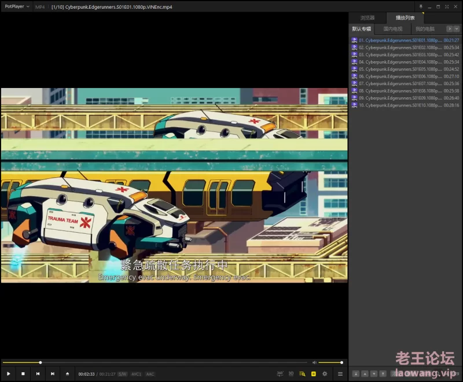Move playlist item up one
The width and height of the screenshot is (463, 382).
coord(365,374)
